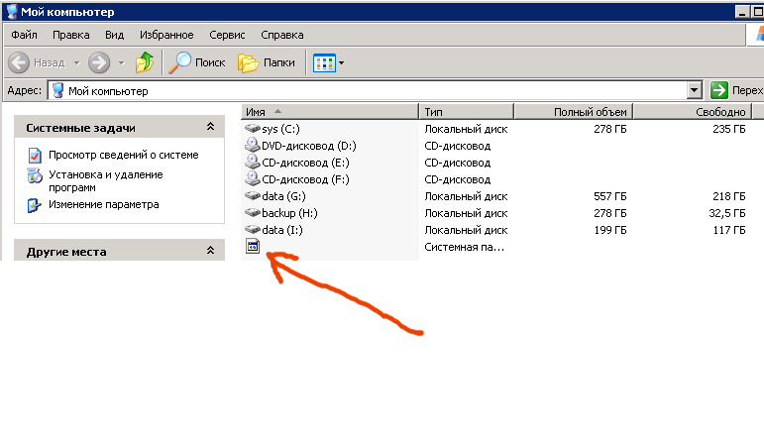The width and height of the screenshot is (764, 446).
Task: Select the data (G:) local disk
Action: (283, 196)
